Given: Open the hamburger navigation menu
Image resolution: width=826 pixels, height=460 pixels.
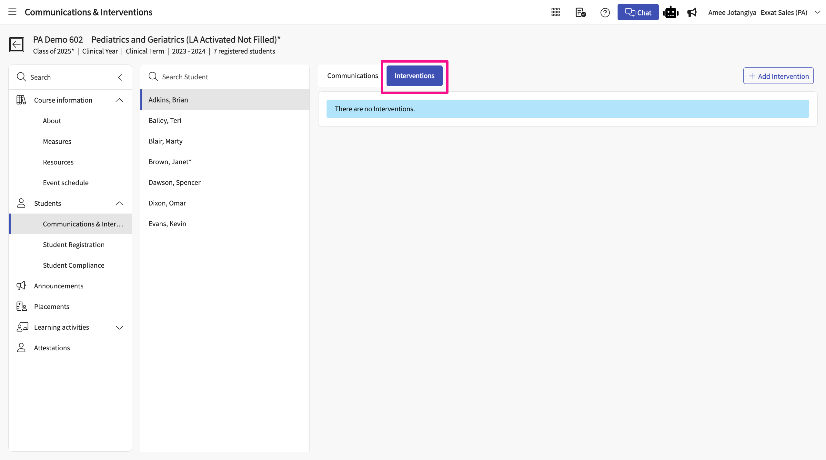Looking at the screenshot, I should point(12,12).
